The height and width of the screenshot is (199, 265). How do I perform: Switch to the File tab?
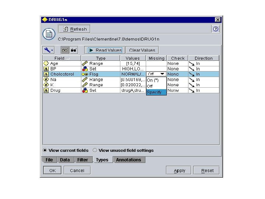click(49, 160)
